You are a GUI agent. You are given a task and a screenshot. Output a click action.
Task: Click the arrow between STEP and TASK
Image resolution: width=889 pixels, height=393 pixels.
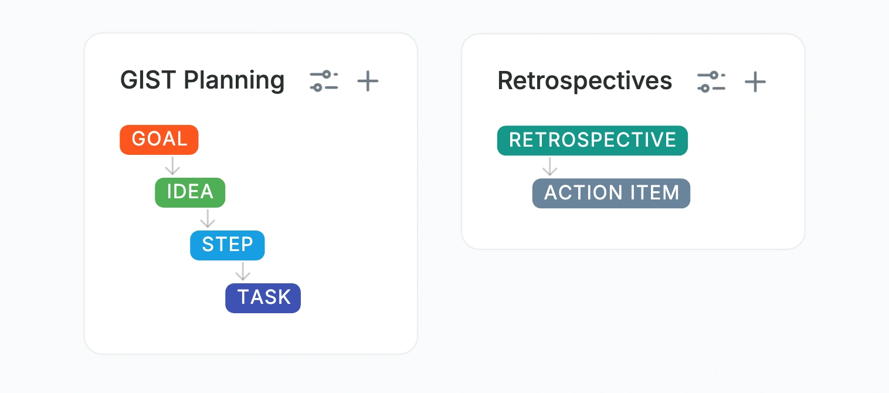tap(243, 272)
